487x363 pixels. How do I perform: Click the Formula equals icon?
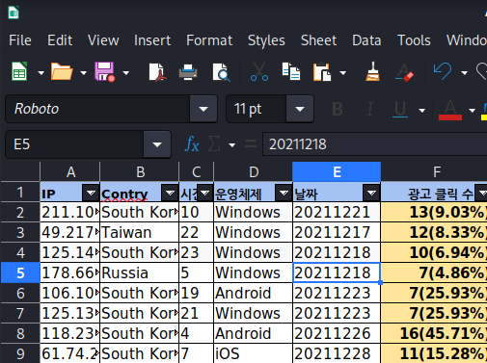pos(251,144)
